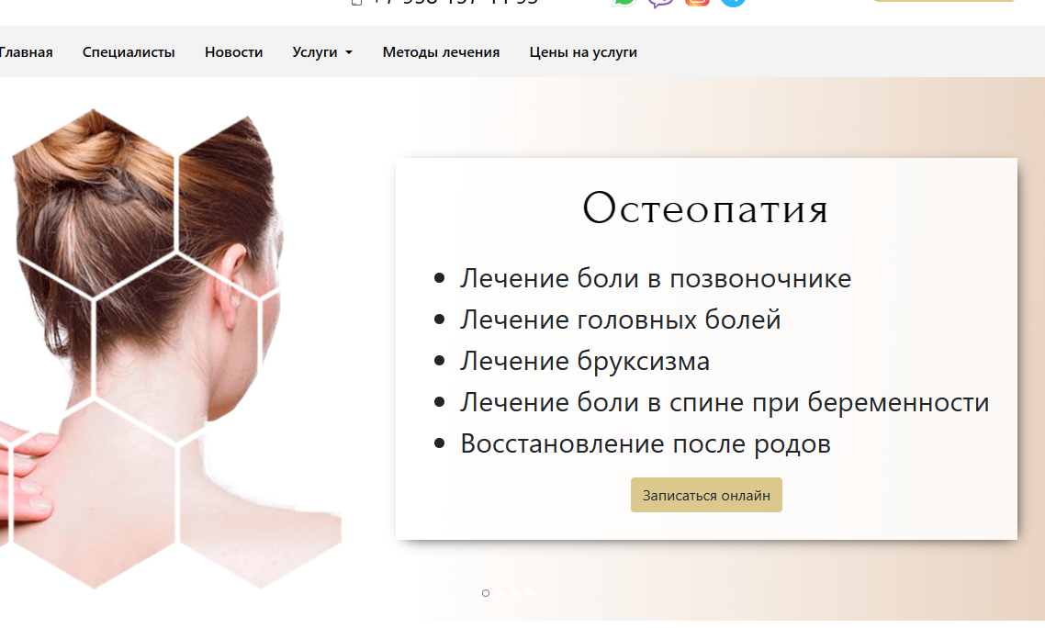Select the first carousel indicator dot

[486, 593]
